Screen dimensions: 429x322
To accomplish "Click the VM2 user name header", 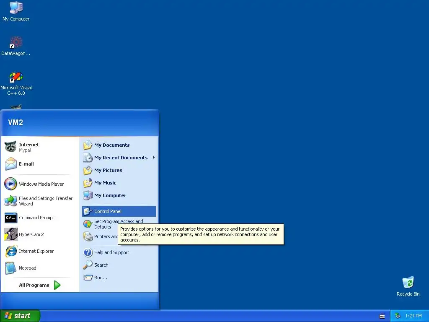I will pos(16,122).
